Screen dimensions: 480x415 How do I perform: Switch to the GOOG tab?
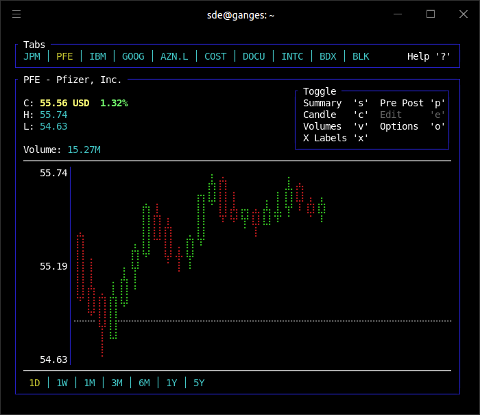click(x=133, y=57)
